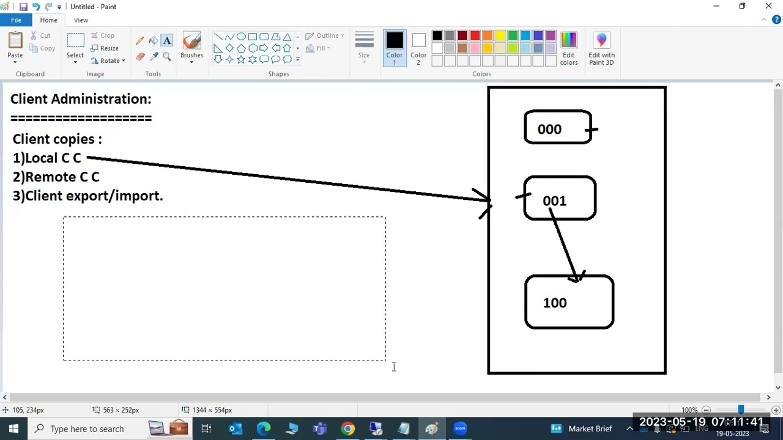The height and width of the screenshot is (440, 783).
Task: Select the Eraser tool
Action: click(x=140, y=56)
